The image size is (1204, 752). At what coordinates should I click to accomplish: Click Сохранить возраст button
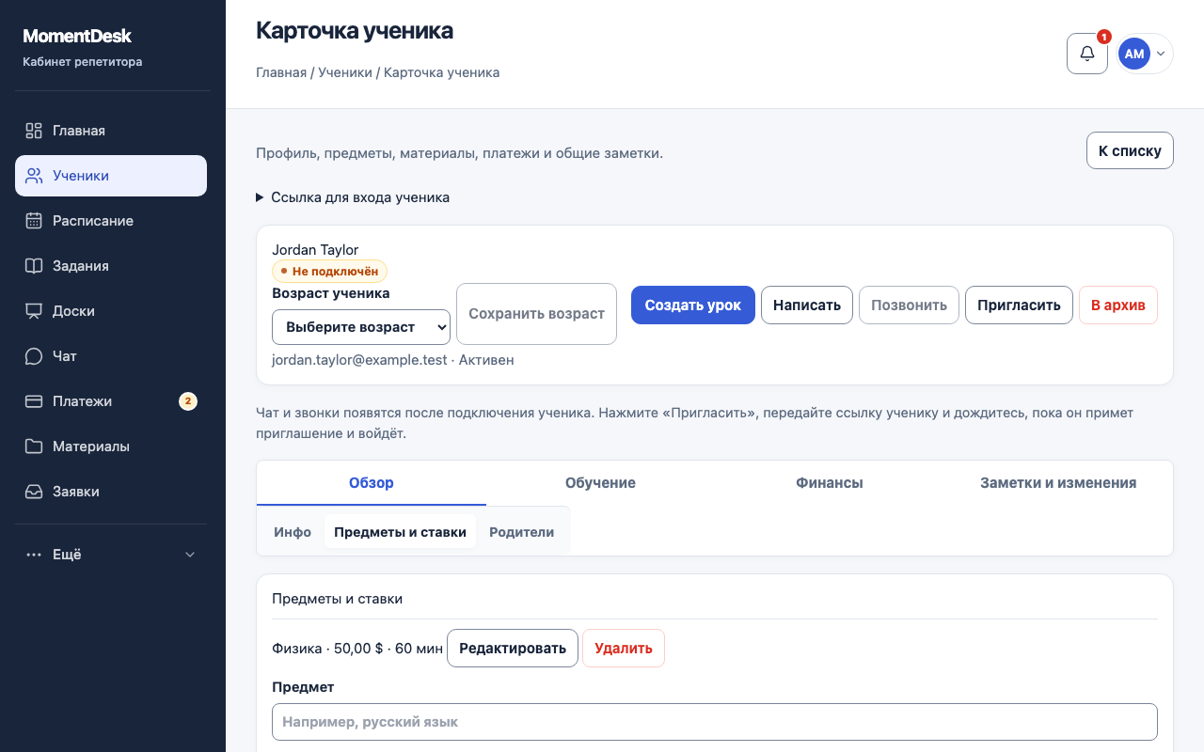[536, 314]
